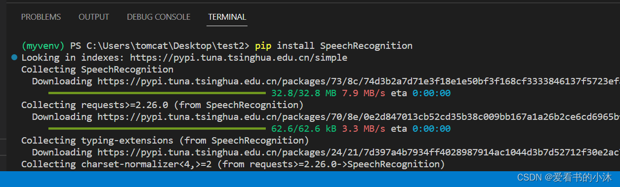Click the (myvenv) environment prompt label
This screenshot has height=187, width=620.
click(x=43, y=46)
